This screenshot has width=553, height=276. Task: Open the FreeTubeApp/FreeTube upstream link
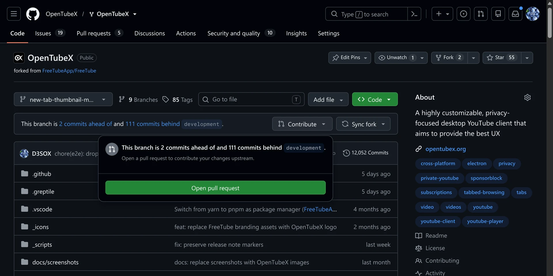69,71
